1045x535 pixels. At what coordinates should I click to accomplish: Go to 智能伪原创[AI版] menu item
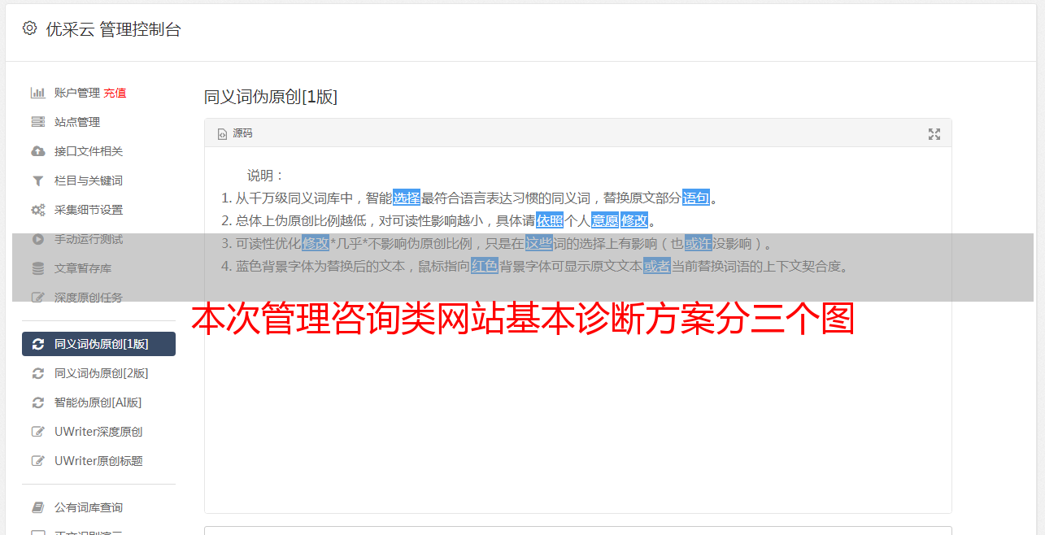98,402
